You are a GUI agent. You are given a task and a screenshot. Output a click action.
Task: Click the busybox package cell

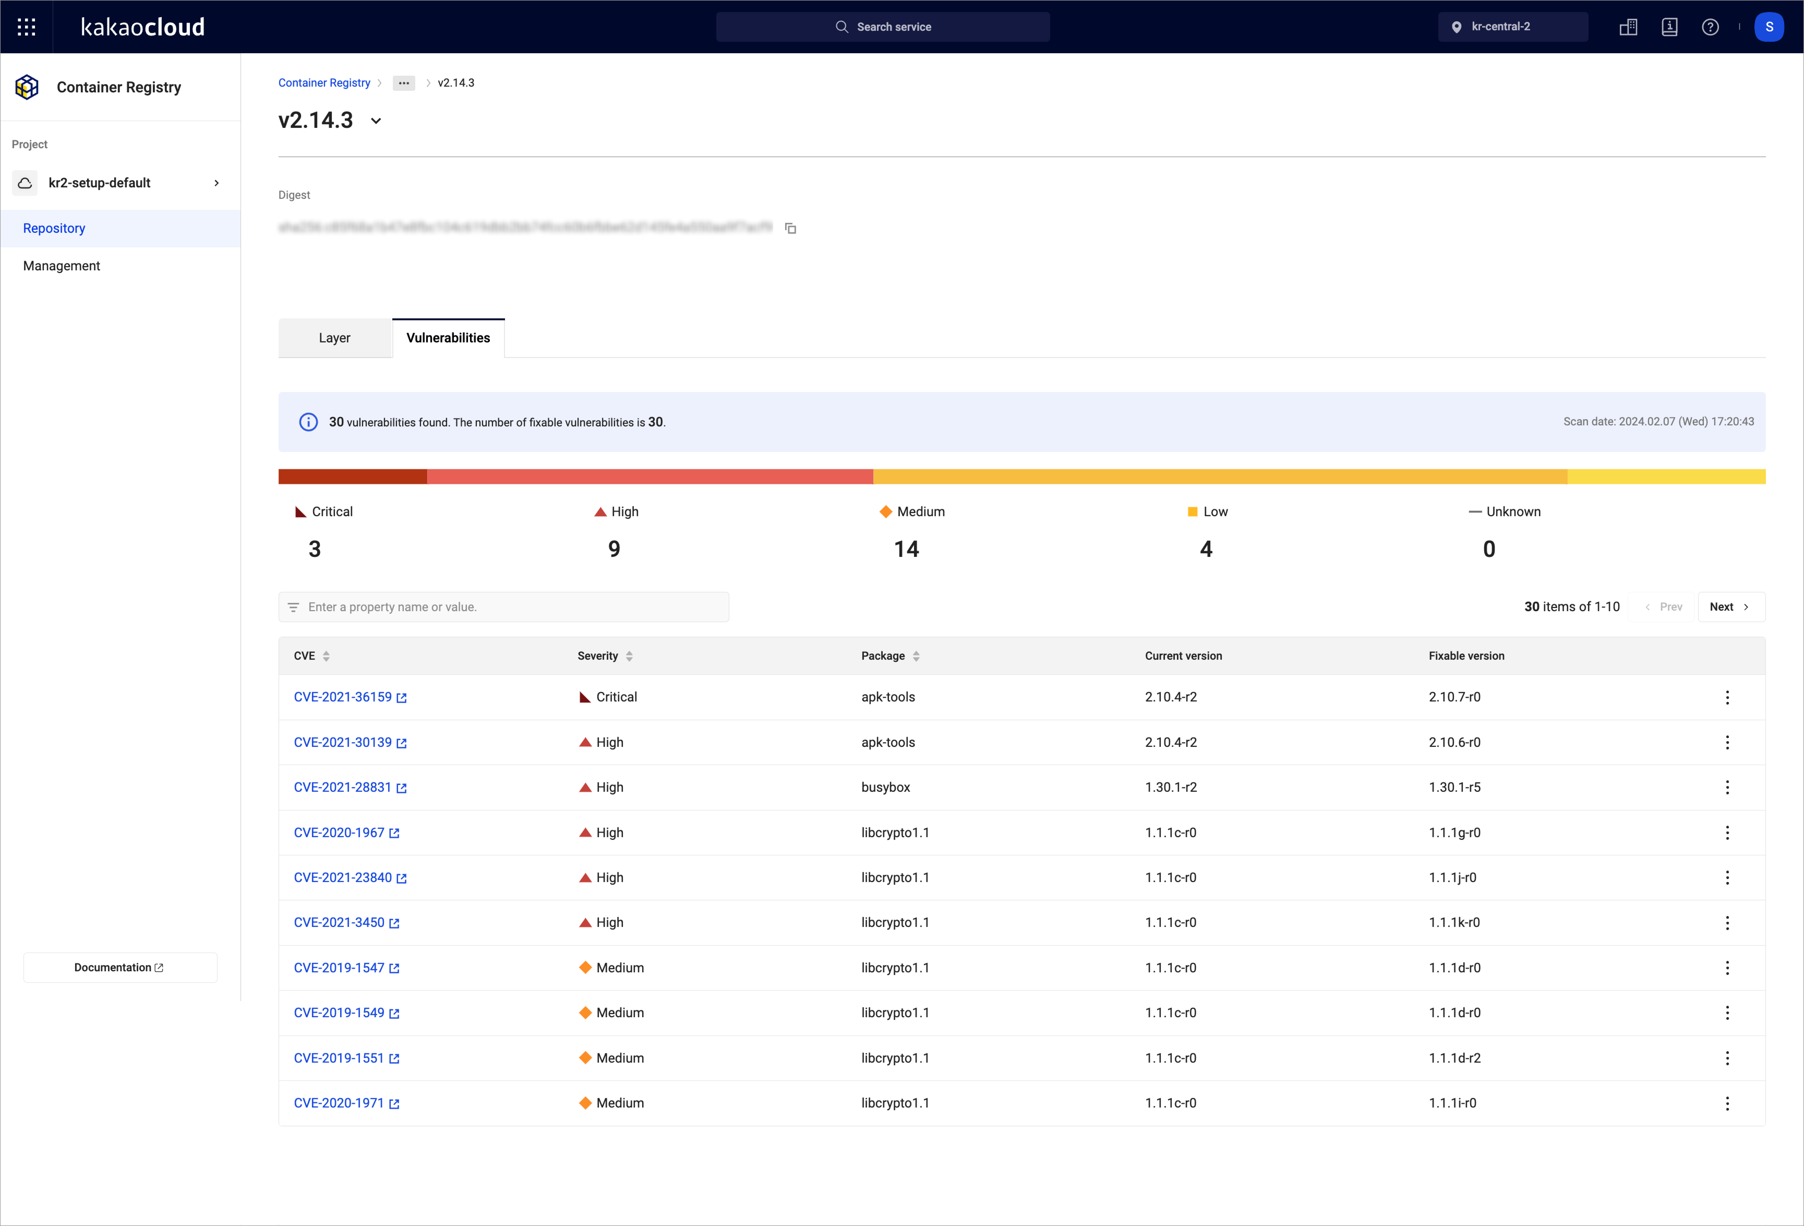pos(886,787)
